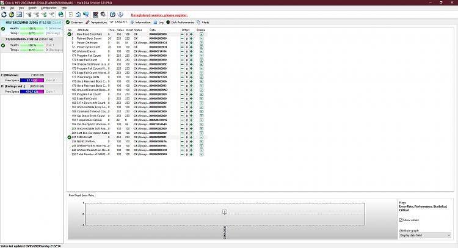This screenshot has width=458, height=248.
Task: Switch to the Temperature tab
Action: tap(96, 22)
